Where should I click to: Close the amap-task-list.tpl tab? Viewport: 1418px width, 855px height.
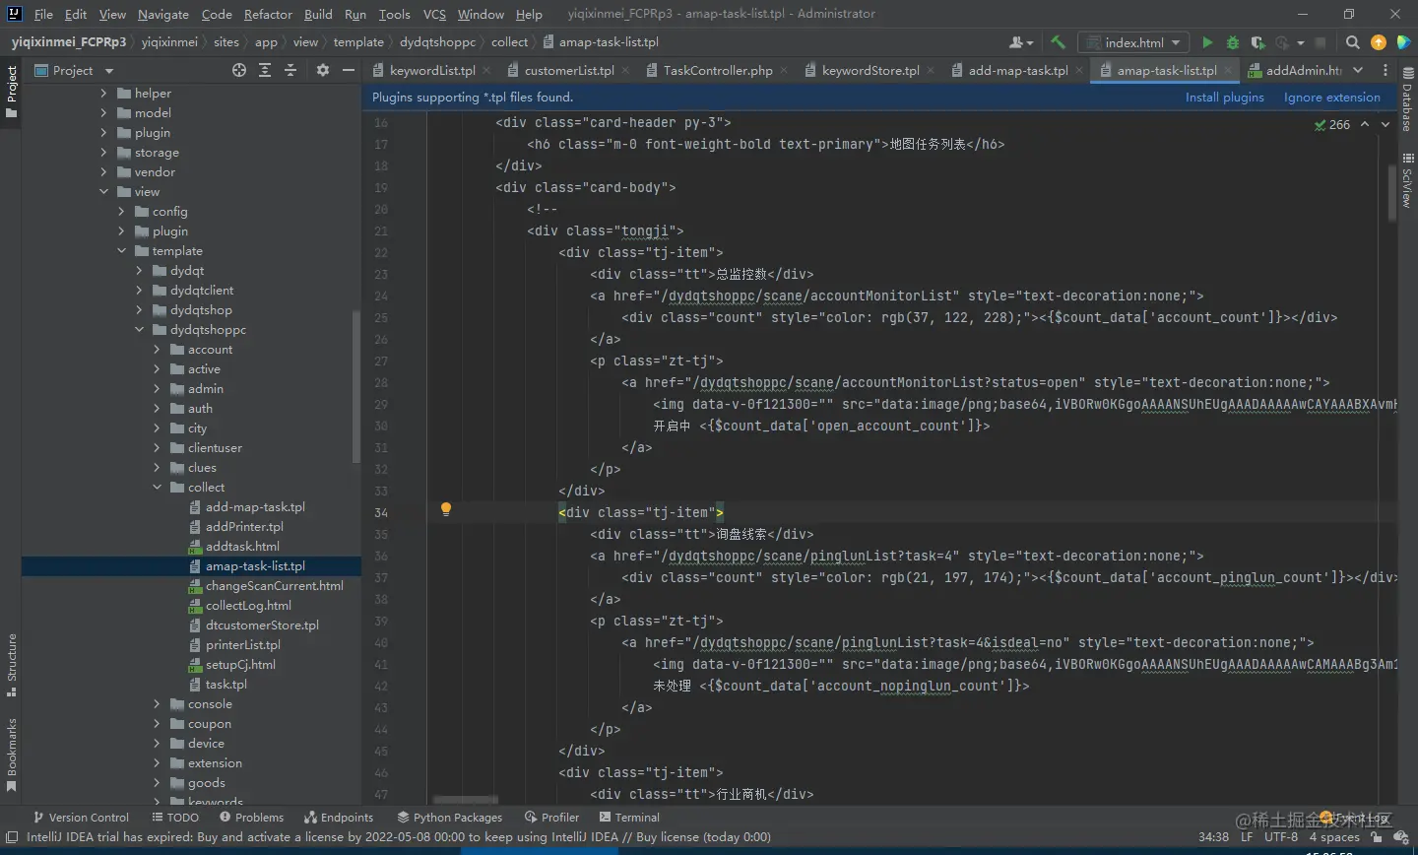click(1228, 70)
